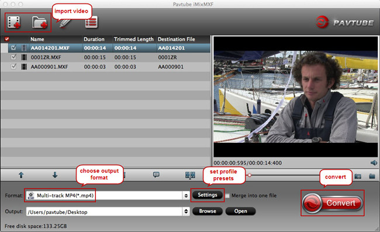The width and height of the screenshot is (380, 232).
Task: Click the preview playback slider handle
Action: (249, 175)
